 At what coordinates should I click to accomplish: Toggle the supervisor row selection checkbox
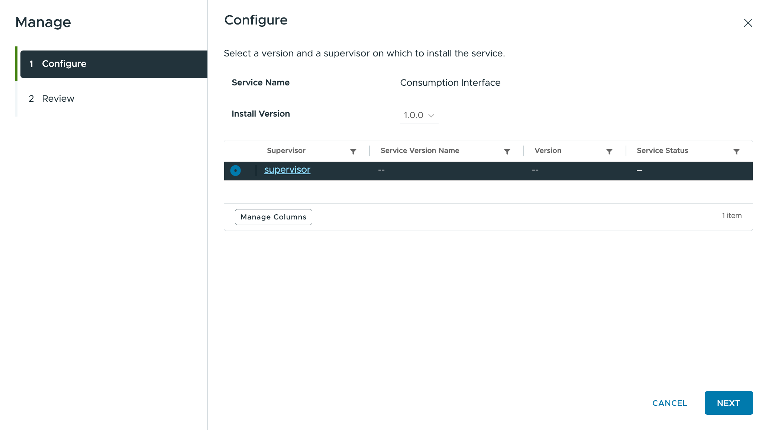(235, 170)
